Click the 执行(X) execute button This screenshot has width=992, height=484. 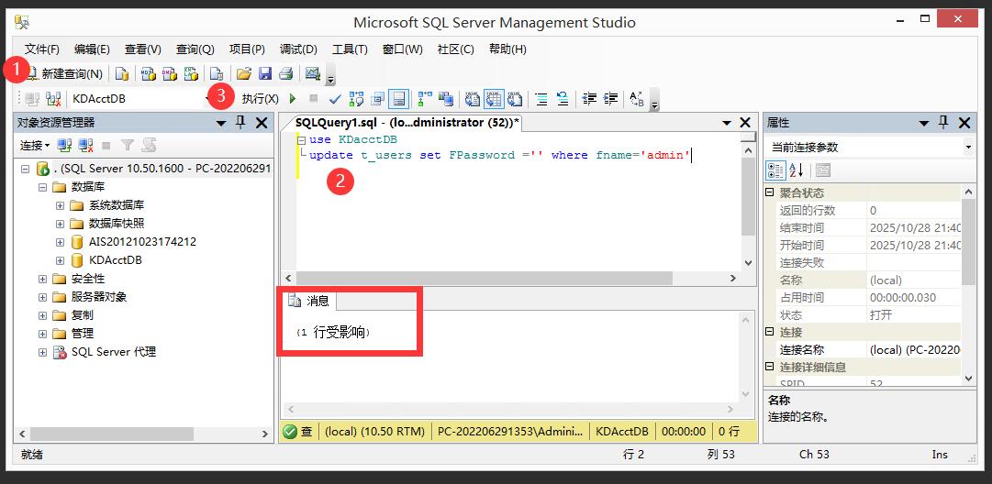[260, 99]
